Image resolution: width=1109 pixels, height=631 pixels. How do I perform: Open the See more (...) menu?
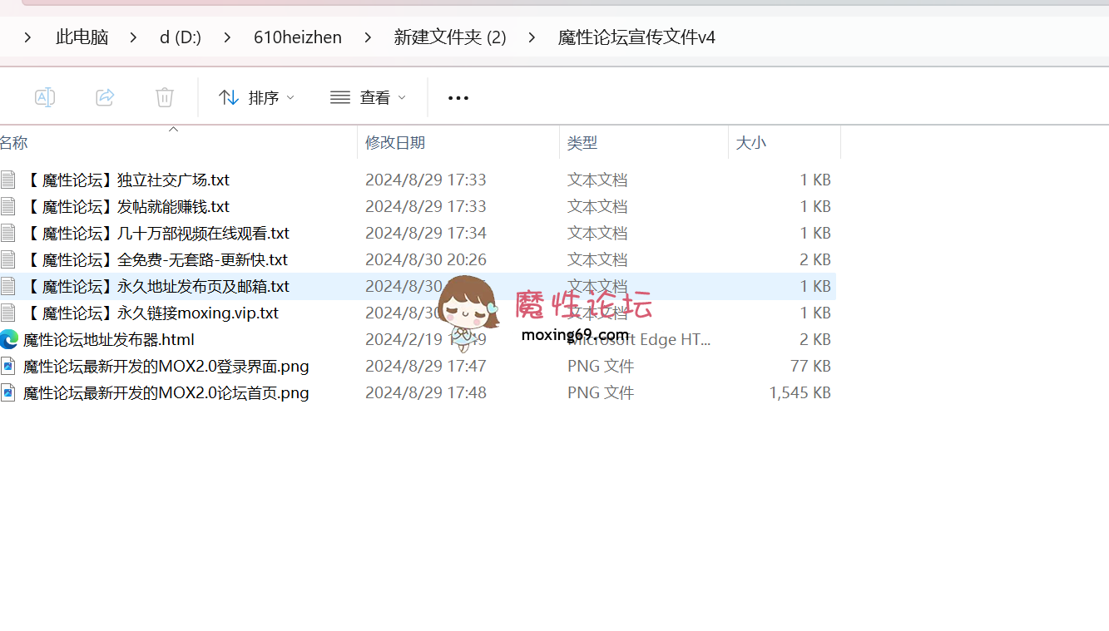pos(458,97)
